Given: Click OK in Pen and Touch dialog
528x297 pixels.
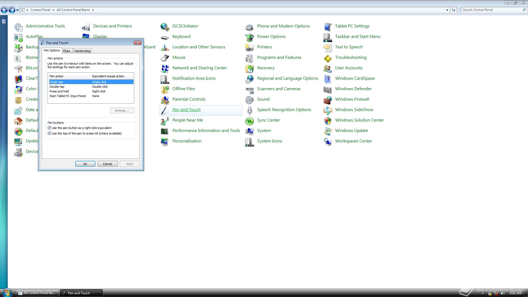Looking at the screenshot, I should (85, 164).
